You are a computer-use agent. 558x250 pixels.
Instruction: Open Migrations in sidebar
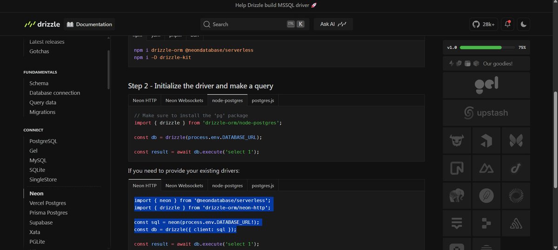pos(42,112)
